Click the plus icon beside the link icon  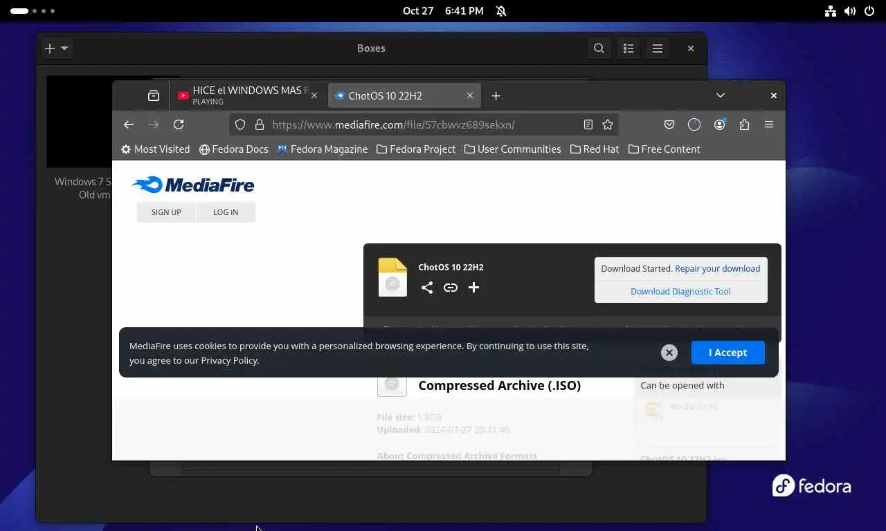(473, 288)
